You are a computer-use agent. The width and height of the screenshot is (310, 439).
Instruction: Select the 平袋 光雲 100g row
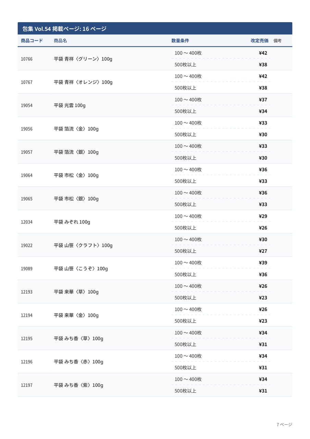tap(155, 105)
